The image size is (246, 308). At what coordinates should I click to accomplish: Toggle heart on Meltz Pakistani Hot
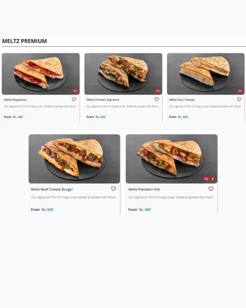pos(211,189)
